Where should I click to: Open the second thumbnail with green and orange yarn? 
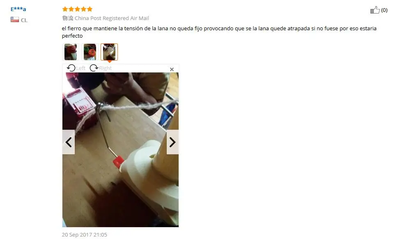pos(90,52)
